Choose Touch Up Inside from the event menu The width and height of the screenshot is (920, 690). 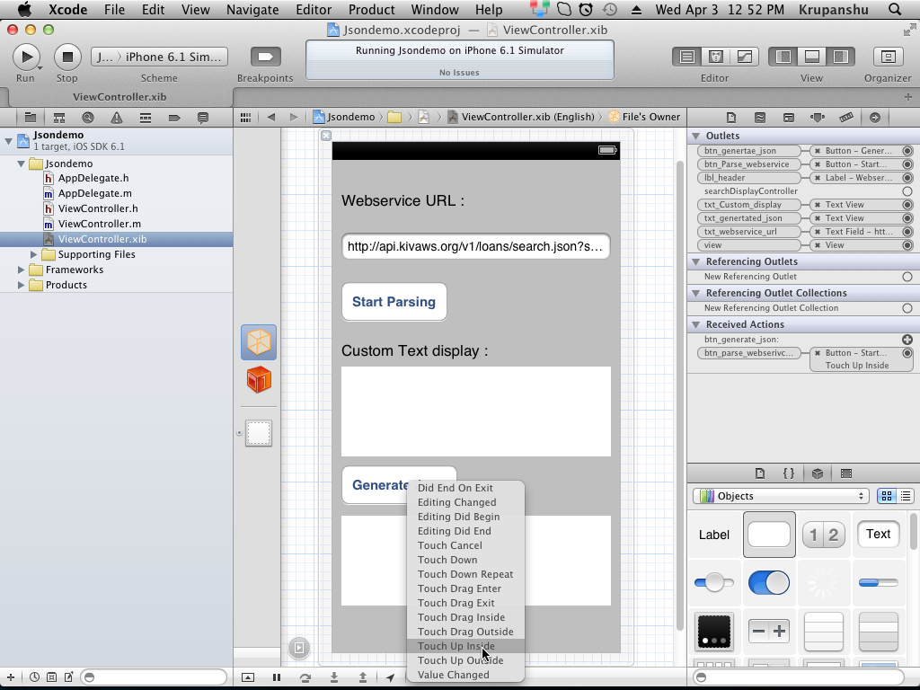pyautogui.click(x=456, y=646)
